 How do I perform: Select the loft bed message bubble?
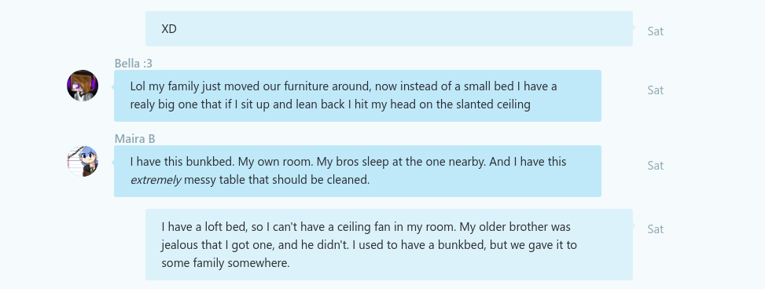click(389, 245)
